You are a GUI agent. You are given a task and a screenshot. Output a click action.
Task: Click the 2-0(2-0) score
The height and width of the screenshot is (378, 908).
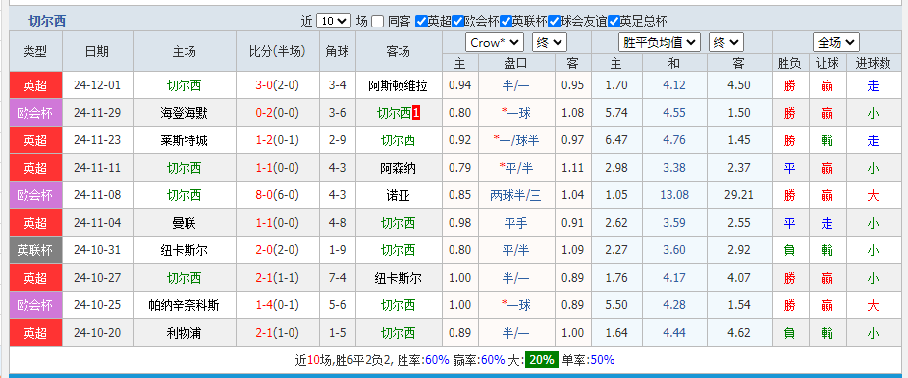click(x=278, y=250)
